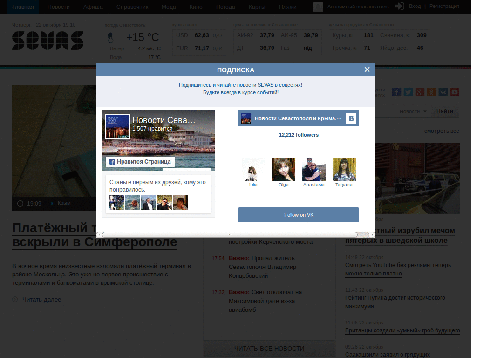Click the Читать далее link

(x=41, y=300)
